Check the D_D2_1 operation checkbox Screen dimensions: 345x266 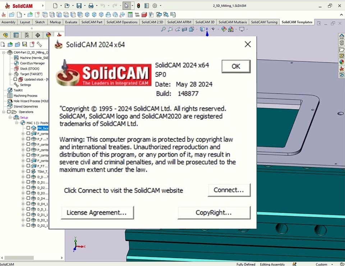click(28, 225)
